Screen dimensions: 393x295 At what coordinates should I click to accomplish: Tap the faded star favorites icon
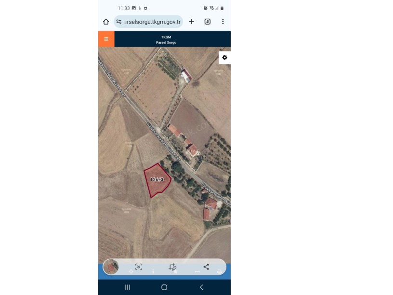175,272
